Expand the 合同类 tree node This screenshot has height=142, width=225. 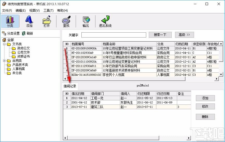pyautogui.click(x=4, y=61)
